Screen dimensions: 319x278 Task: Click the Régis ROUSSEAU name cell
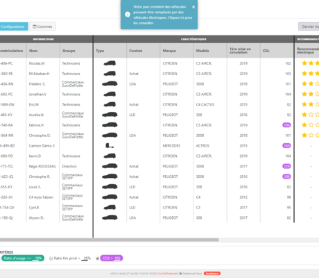tap(42, 166)
